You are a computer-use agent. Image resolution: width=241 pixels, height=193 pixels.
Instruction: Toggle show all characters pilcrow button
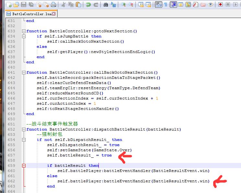point(166,5)
